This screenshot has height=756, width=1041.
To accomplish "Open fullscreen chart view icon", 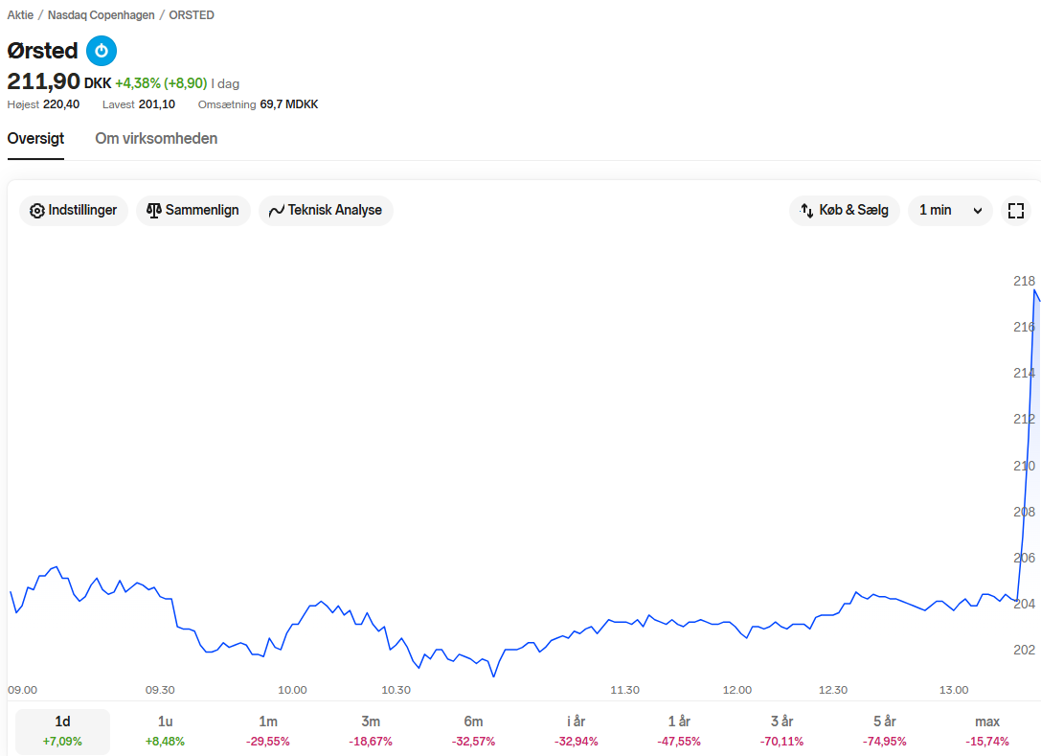I will (x=1016, y=211).
